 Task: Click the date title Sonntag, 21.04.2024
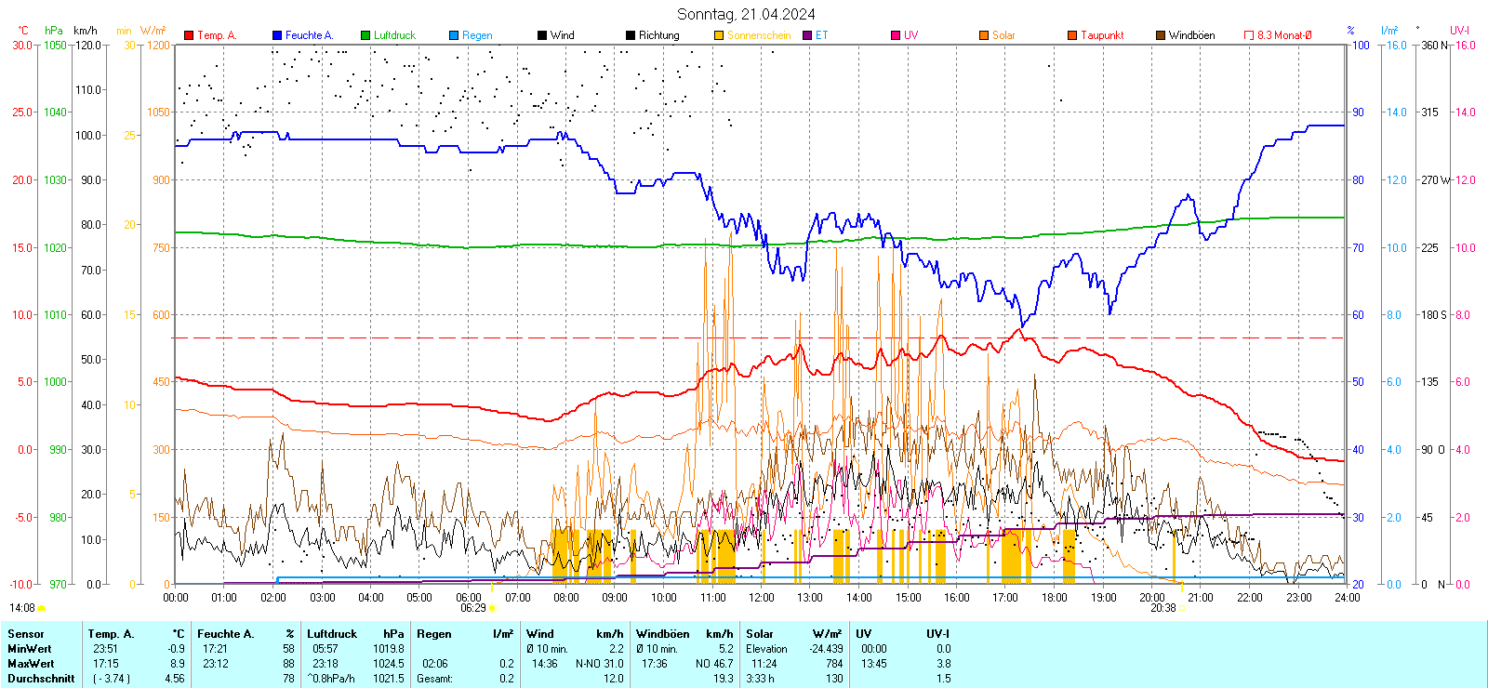tap(746, 14)
